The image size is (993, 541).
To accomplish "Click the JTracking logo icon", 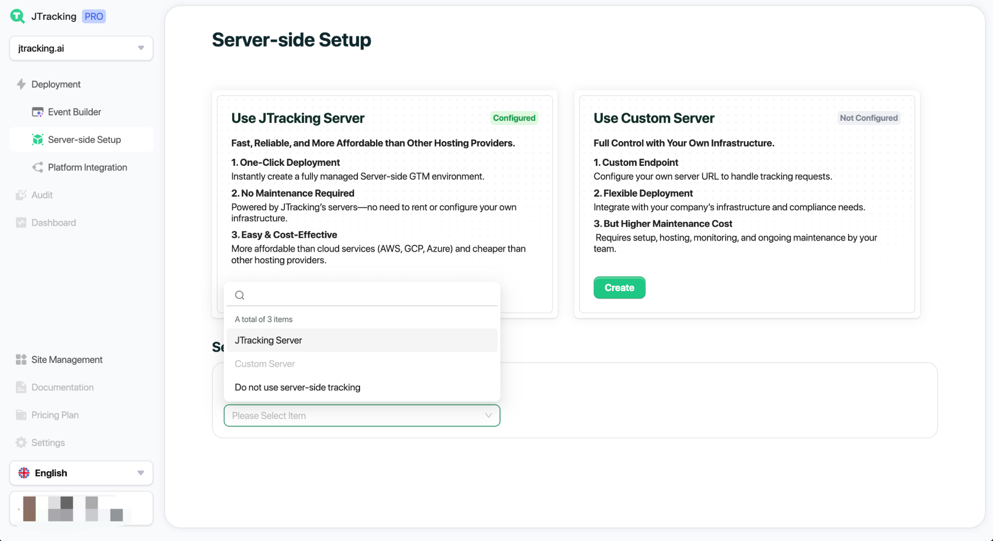I will (x=18, y=16).
